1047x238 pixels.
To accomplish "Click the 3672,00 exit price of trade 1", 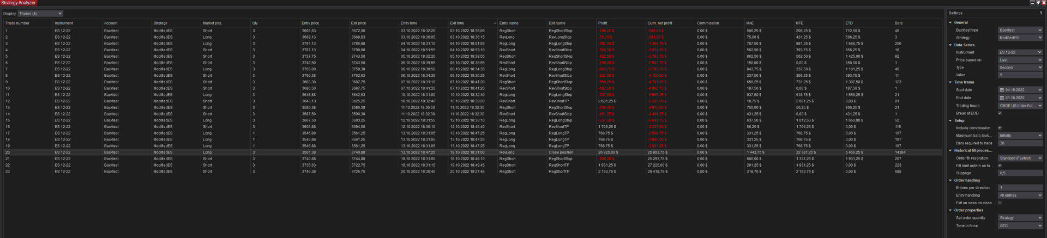I will (x=358, y=31).
